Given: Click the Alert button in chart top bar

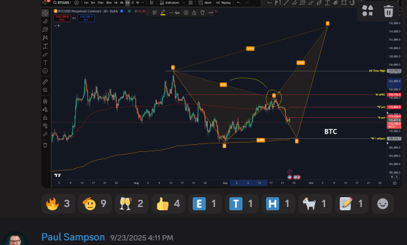Looking at the screenshot, I should (205, 3).
